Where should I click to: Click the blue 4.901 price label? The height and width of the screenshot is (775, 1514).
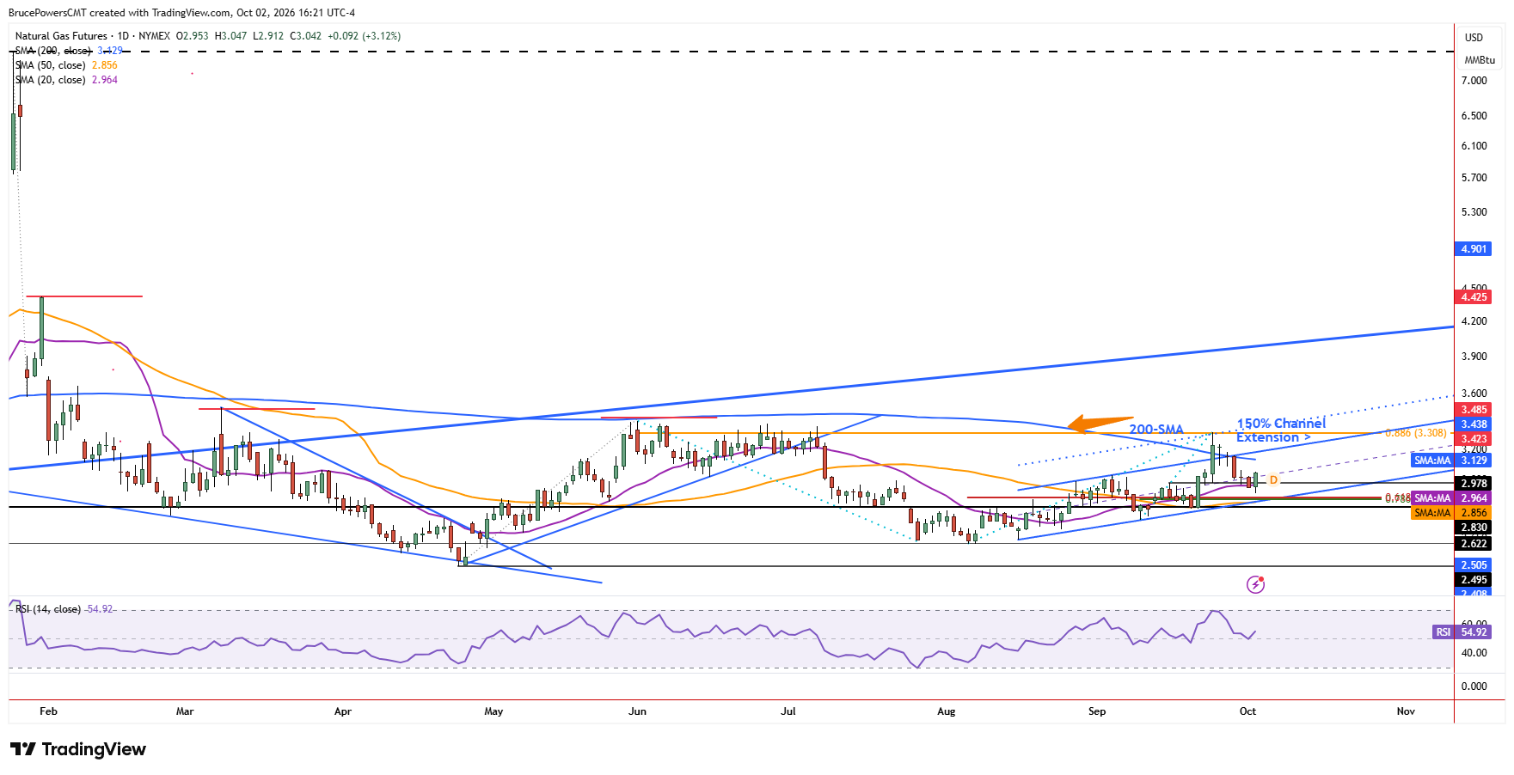tap(1473, 249)
